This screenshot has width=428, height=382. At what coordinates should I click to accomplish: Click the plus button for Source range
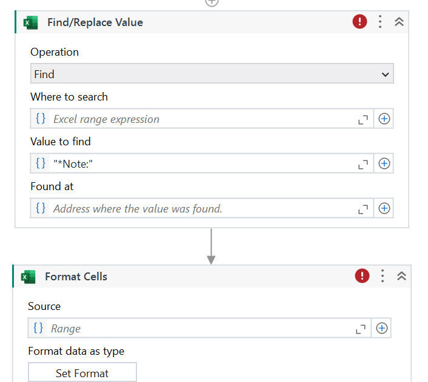381,328
